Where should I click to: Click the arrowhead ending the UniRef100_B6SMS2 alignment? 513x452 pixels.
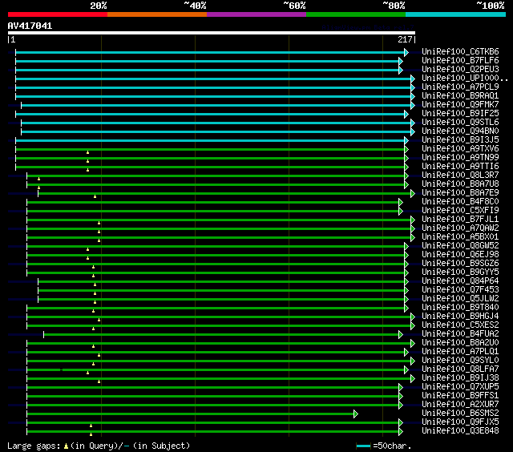point(355,414)
